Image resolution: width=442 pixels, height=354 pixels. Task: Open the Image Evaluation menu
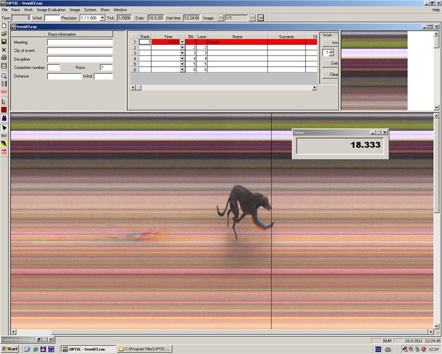(x=51, y=10)
